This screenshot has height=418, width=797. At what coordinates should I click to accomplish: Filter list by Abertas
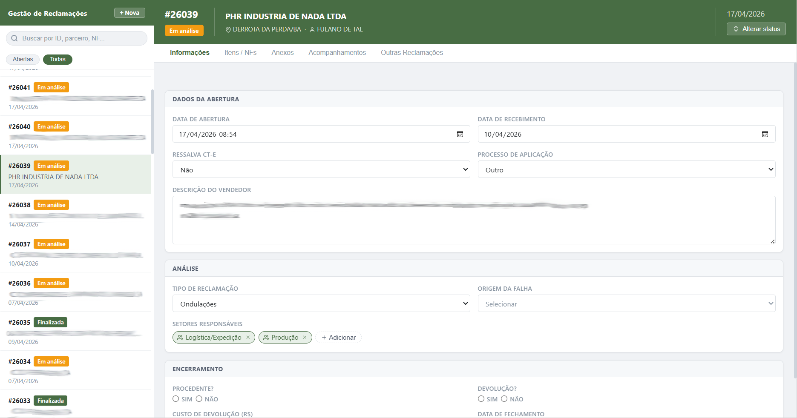[x=23, y=59]
